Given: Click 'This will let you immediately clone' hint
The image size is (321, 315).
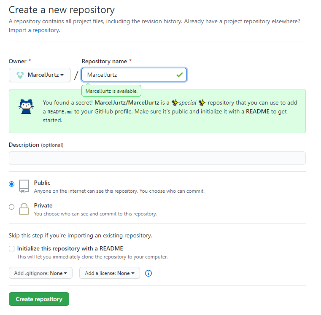Looking at the screenshot, I should pyautogui.click(x=92, y=257).
